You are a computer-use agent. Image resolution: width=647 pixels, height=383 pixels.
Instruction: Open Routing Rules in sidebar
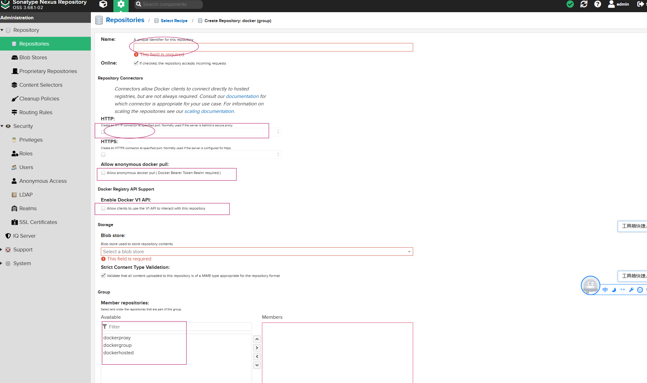[x=45, y=112]
